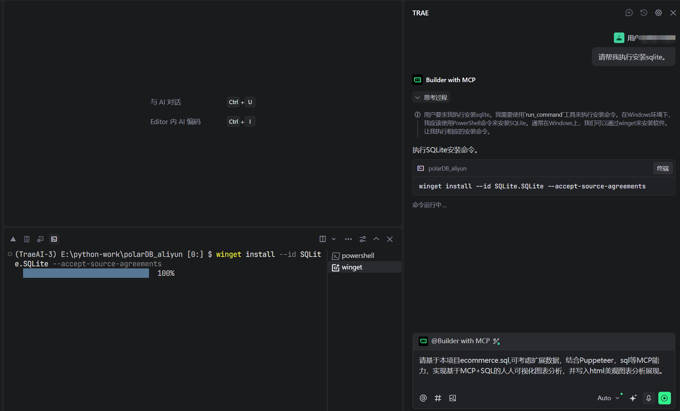Start a new chat in TRAE panel
680x411 pixels.
pos(629,13)
